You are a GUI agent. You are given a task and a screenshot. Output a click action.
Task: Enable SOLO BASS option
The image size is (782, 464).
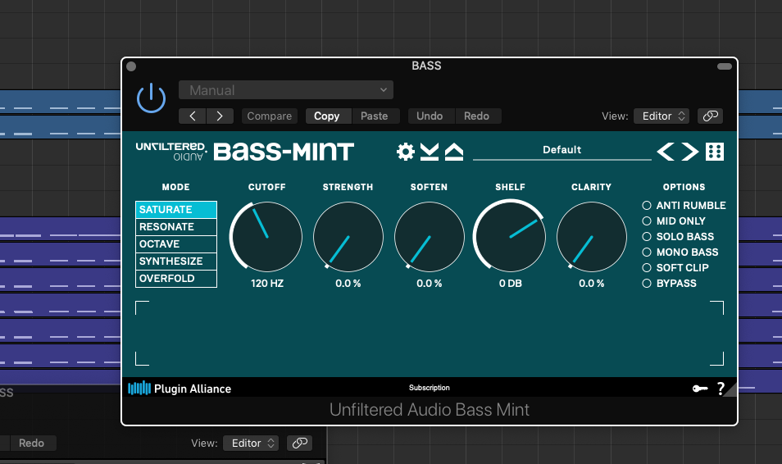click(x=678, y=236)
